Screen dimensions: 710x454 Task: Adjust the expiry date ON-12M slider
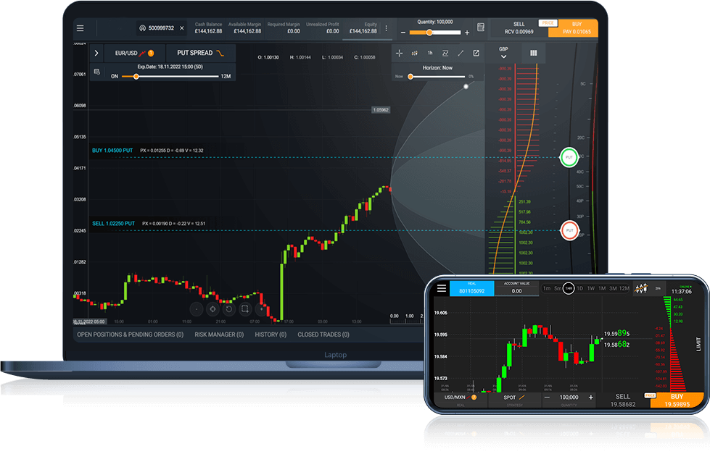pos(136,77)
